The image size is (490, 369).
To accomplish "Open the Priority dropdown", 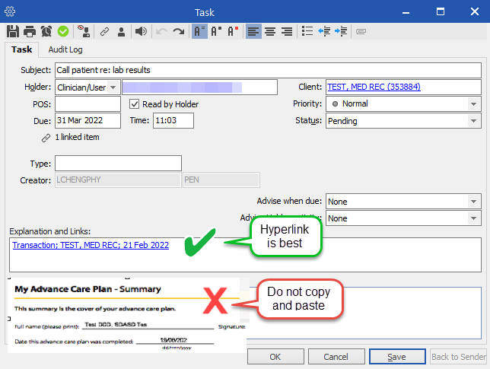I will pos(473,104).
